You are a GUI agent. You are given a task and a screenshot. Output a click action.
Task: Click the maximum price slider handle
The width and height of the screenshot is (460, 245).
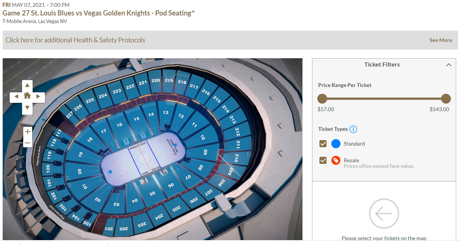(446, 99)
